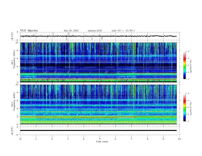
Task: Click the "ch.1(V)" waveform axis label
Action: pos(12,36)
